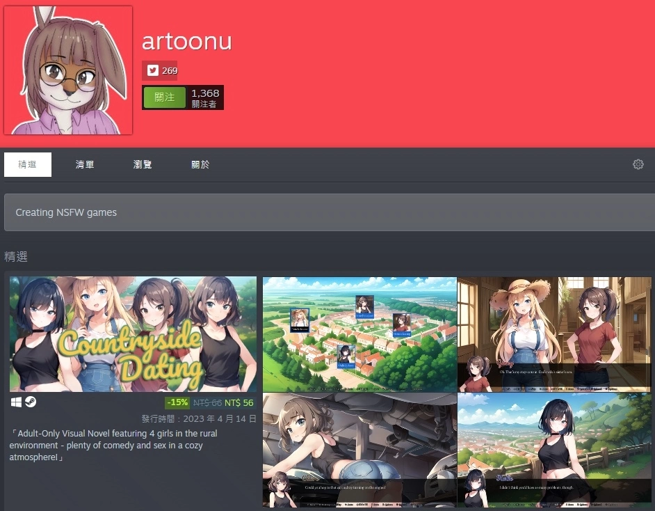Click the artoonu profile avatar
Image resolution: width=655 pixels, height=511 pixels.
tap(68, 70)
